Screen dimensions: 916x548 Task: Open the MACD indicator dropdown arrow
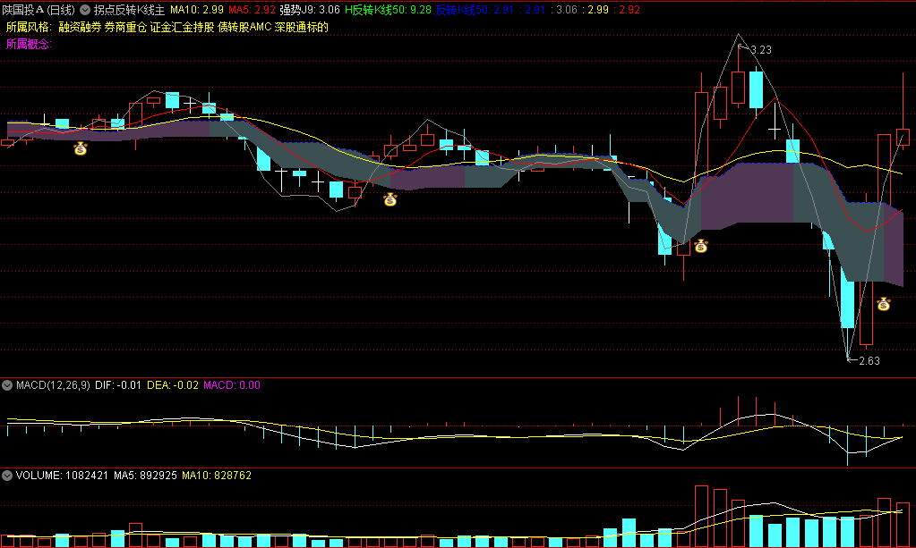point(7,385)
